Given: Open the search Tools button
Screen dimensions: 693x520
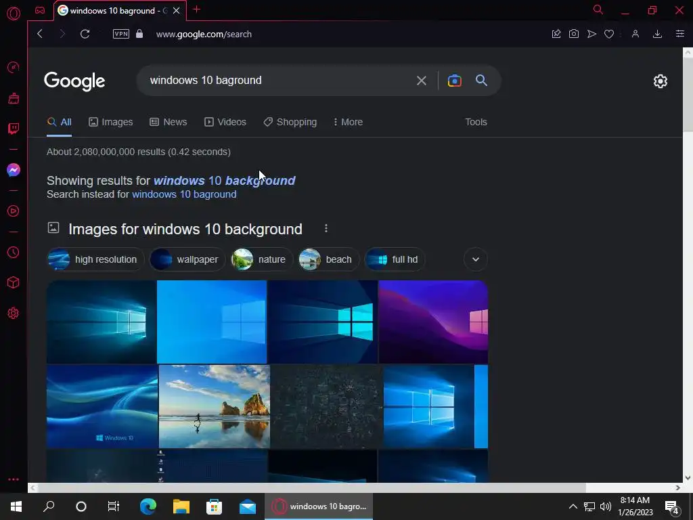Looking at the screenshot, I should (476, 122).
